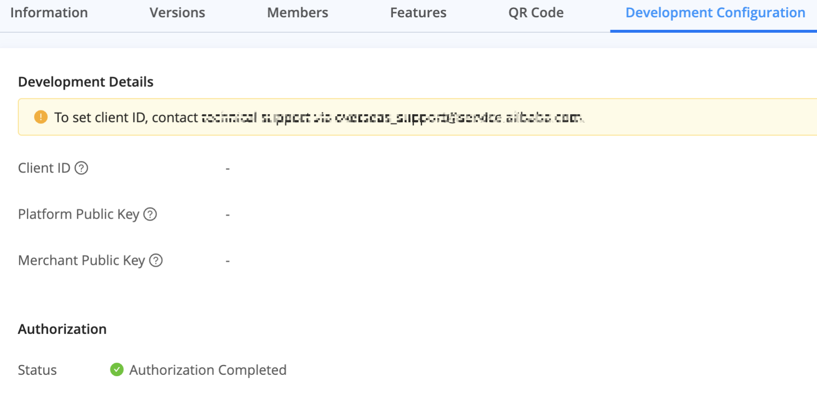
Task: Click the Platform Public Key label
Action: click(x=78, y=214)
